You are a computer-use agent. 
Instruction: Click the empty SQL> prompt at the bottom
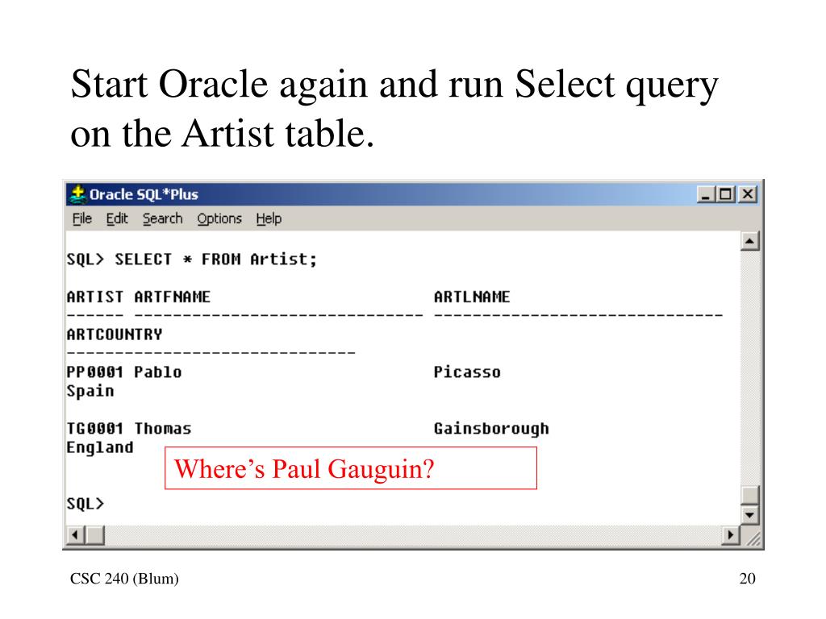click(x=86, y=504)
